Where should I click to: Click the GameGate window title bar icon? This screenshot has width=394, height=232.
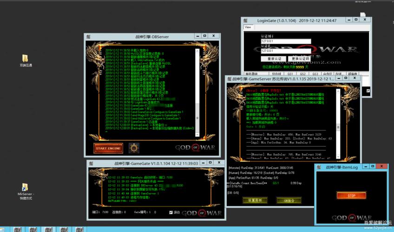(91, 163)
